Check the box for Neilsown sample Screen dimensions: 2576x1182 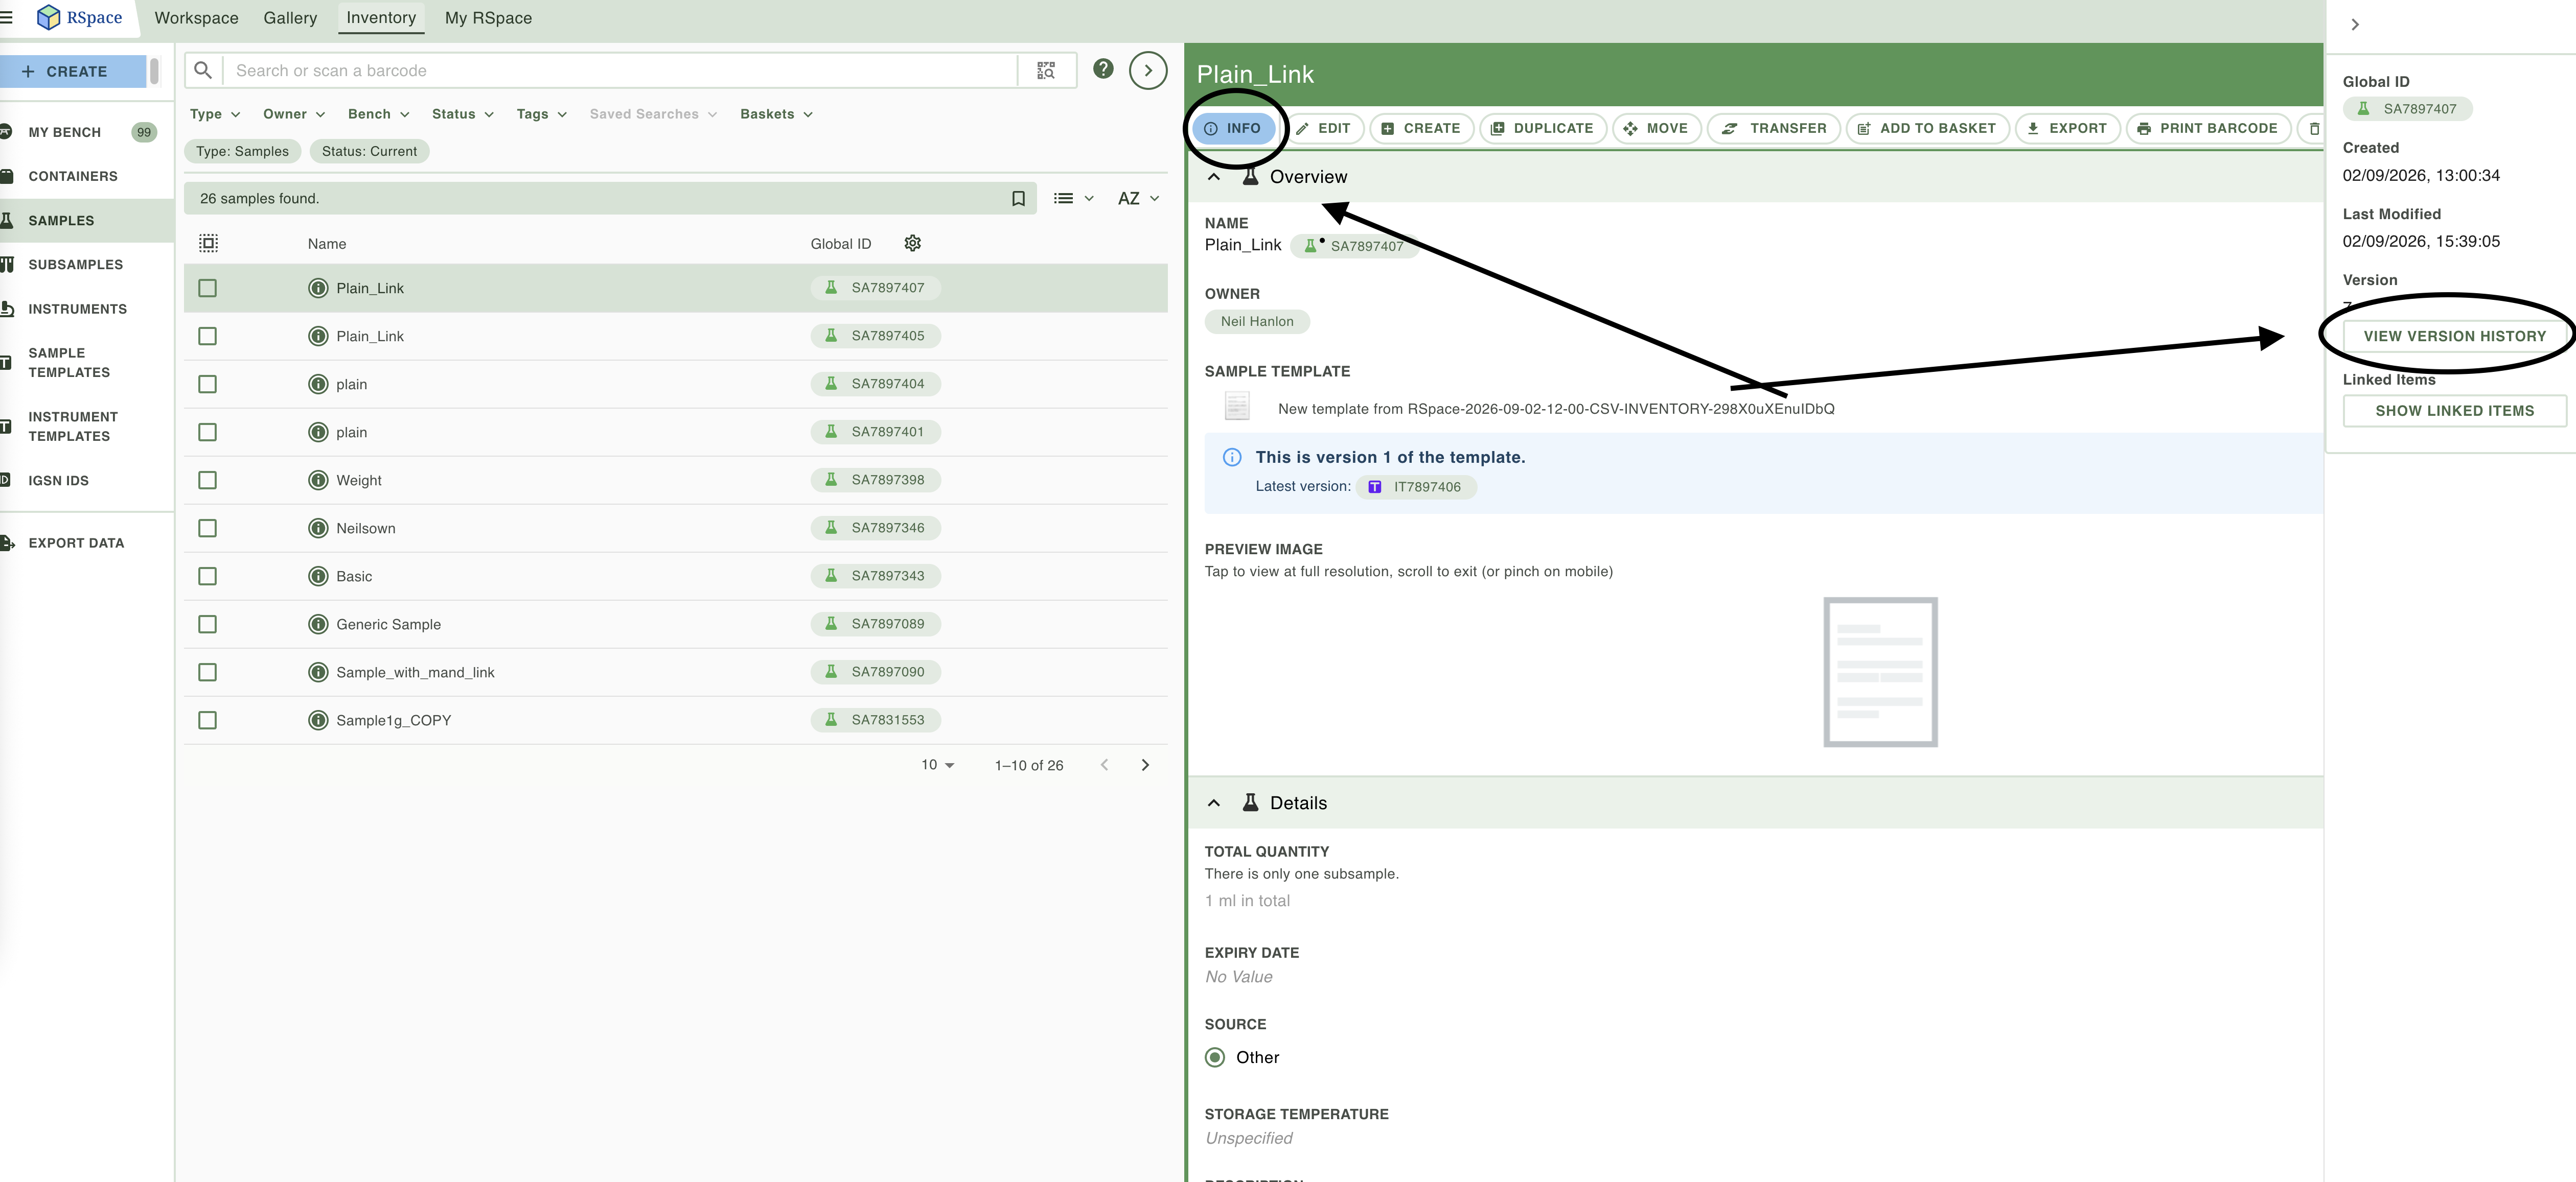coord(207,529)
